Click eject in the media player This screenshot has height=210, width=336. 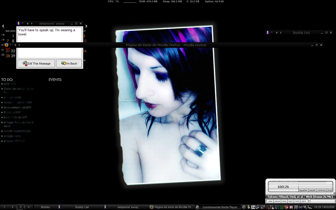304,201
